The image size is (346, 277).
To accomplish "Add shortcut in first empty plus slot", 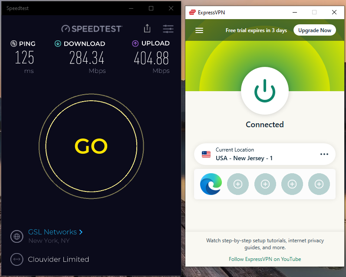I will click(238, 184).
